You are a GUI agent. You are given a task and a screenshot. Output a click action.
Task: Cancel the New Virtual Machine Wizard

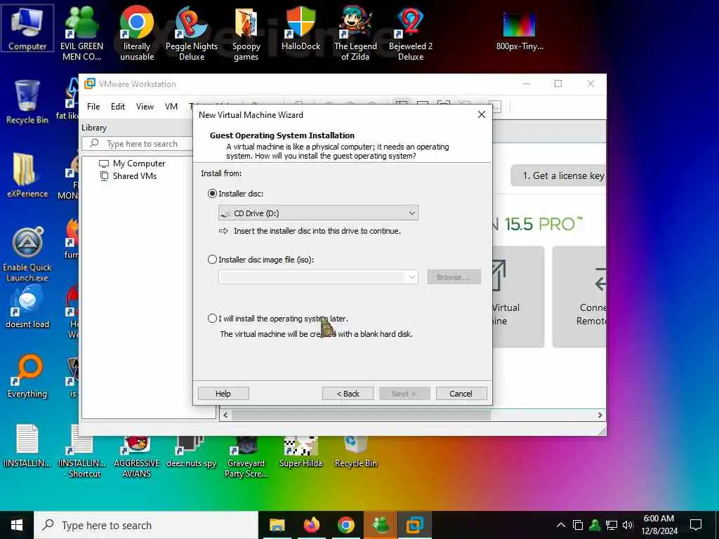[x=461, y=394]
